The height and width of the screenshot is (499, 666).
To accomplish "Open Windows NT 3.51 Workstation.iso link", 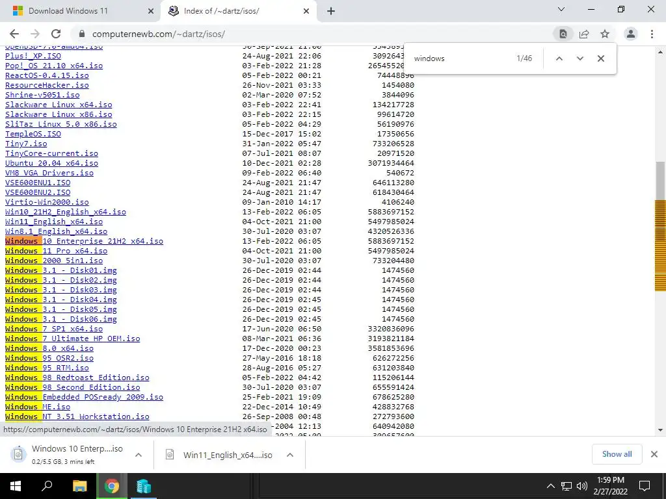I will (77, 416).
